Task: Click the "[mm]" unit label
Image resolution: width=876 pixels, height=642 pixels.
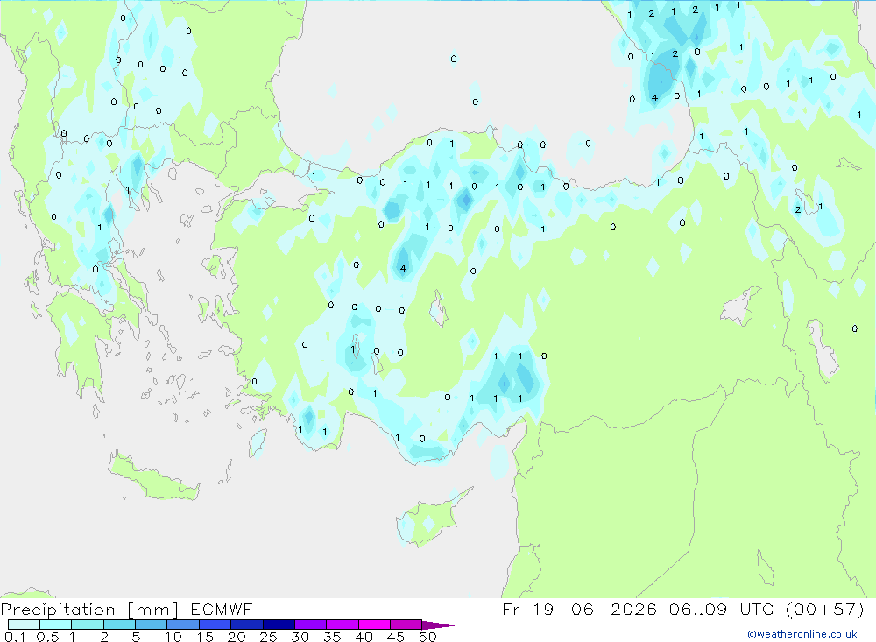Action: tap(153, 610)
